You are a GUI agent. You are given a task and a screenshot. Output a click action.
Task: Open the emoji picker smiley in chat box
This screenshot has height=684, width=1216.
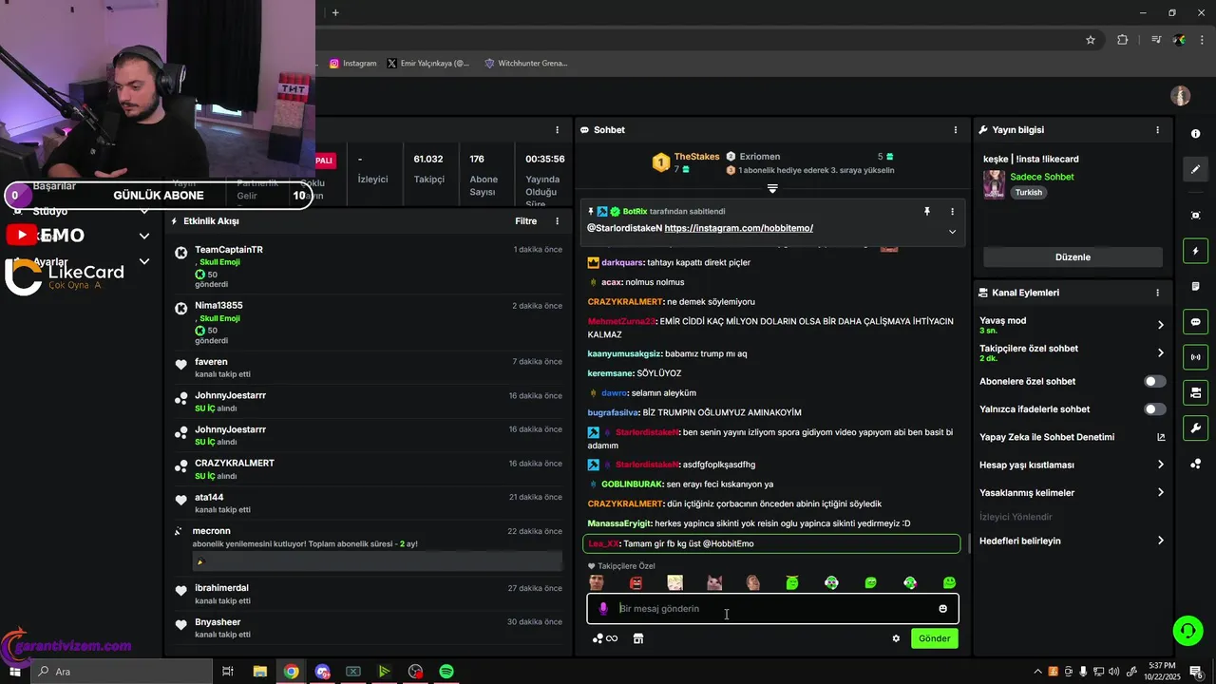(943, 609)
